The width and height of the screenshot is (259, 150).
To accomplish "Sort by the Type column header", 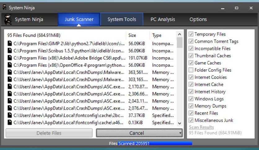I will coord(163,35).
